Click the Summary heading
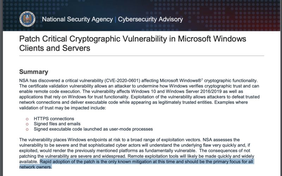Image resolution: width=282 pixels, height=176 pixels. [x=33, y=72]
